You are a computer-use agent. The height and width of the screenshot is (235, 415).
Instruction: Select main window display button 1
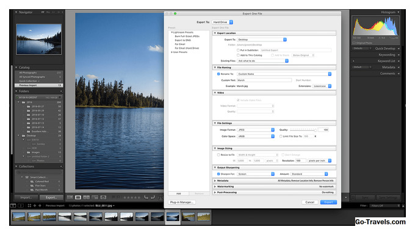coord(13,205)
